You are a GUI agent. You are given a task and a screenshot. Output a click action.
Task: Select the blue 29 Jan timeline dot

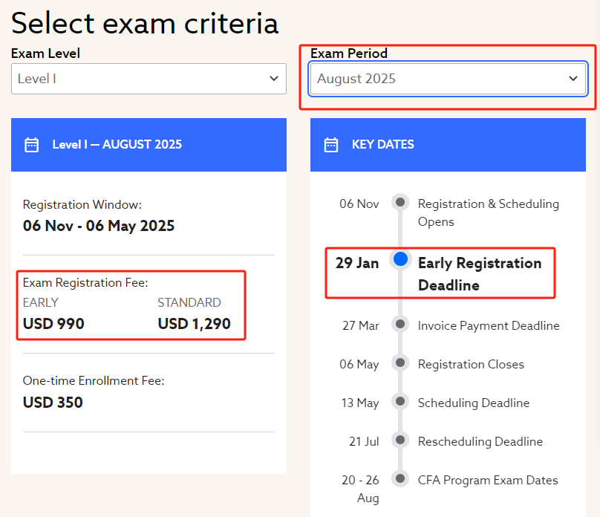point(400,259)
